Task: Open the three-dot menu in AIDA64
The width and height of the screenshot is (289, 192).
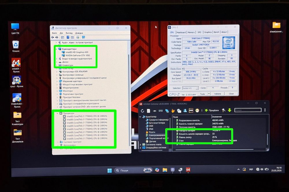Action: click(265, 110)
